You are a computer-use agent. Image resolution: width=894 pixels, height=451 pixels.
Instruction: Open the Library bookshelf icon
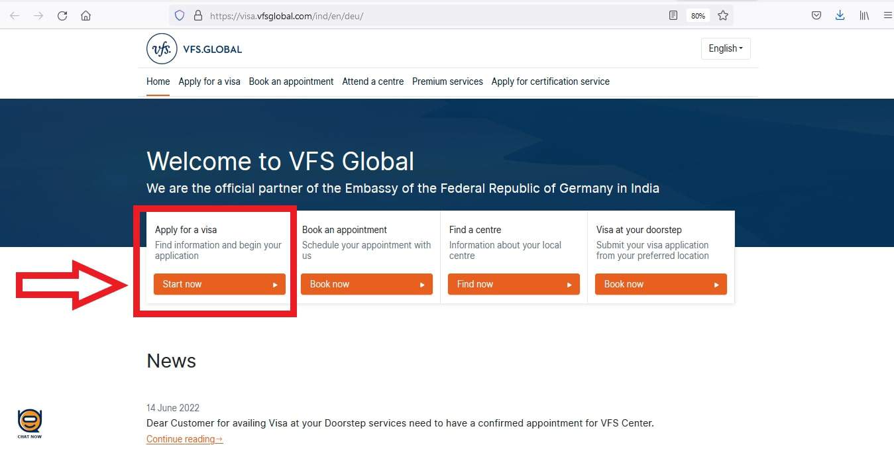(864, 15)
